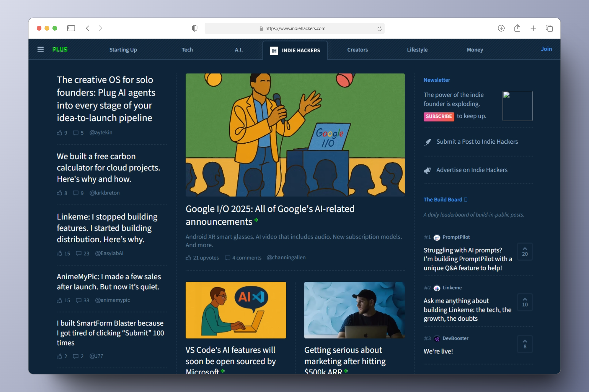
Task: Click the VS Code AI article thumbnail
Action: click(x=236, y=310)
